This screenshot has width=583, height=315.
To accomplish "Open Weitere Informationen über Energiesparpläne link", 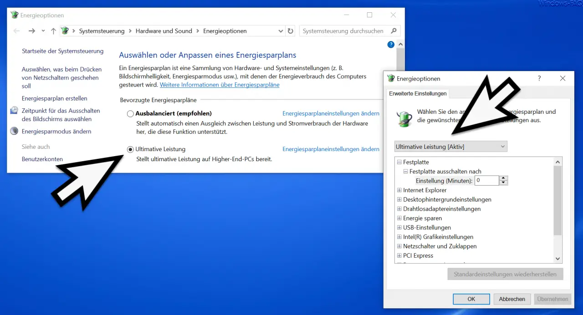I will coord(220,85).
